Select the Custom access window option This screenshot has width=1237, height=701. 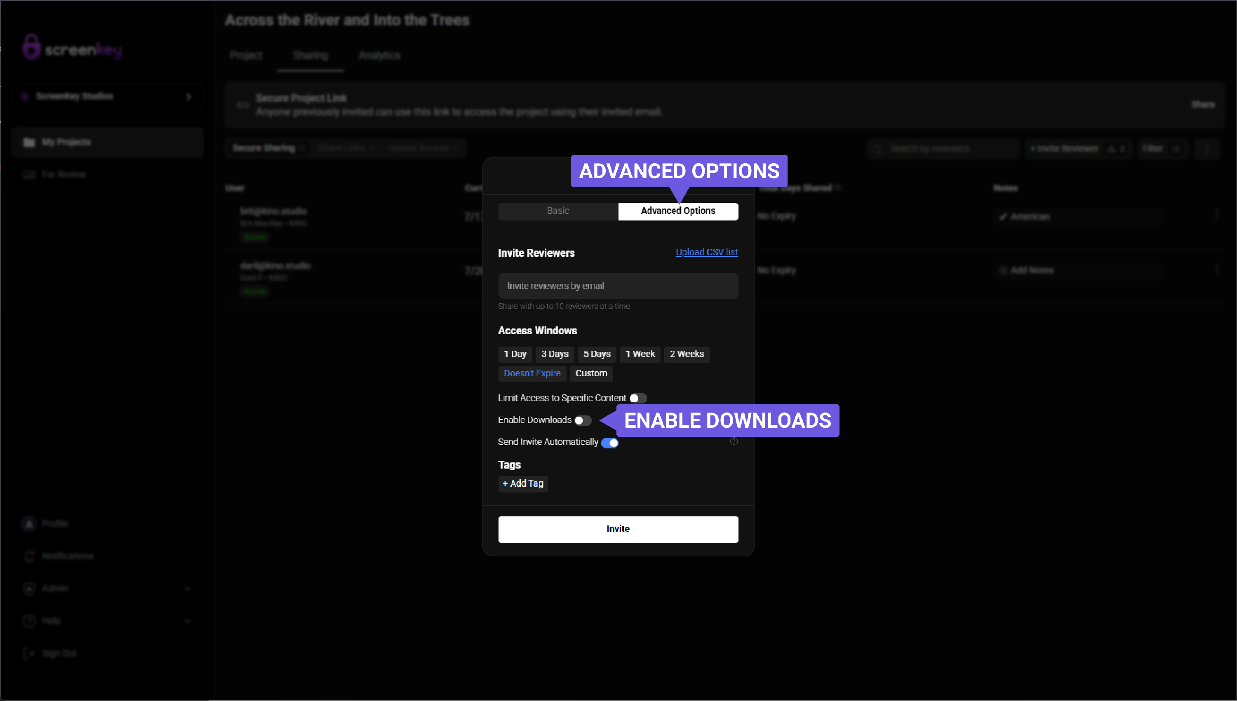pos(591,373)
